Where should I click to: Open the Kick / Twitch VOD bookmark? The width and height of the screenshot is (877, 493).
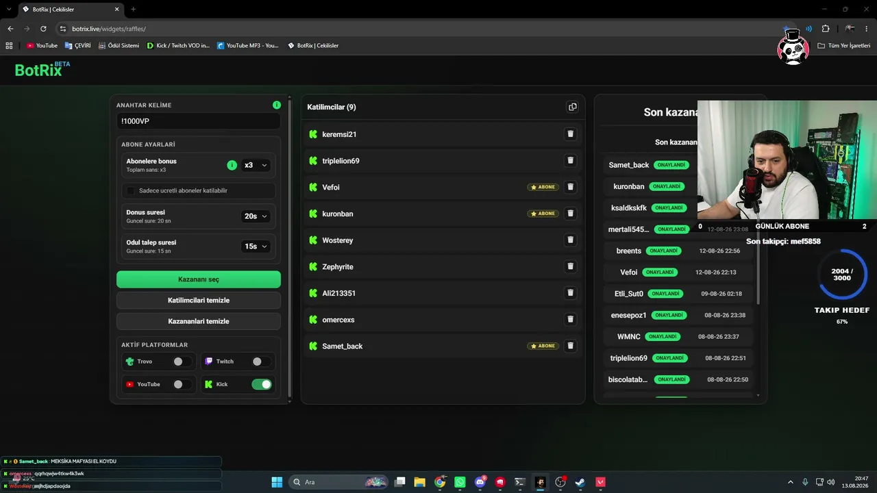click(x=178, y=45)
